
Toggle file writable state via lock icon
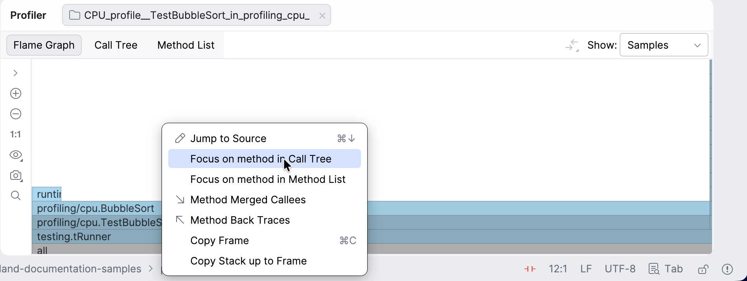click(x=703, y=269)
